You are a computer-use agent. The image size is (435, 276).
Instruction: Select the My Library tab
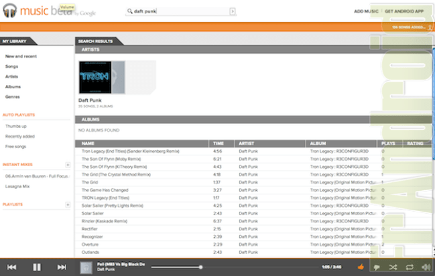point(17,41)
